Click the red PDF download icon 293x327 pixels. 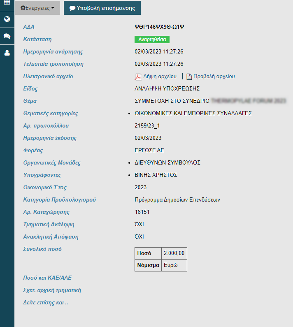coord(138,77)
